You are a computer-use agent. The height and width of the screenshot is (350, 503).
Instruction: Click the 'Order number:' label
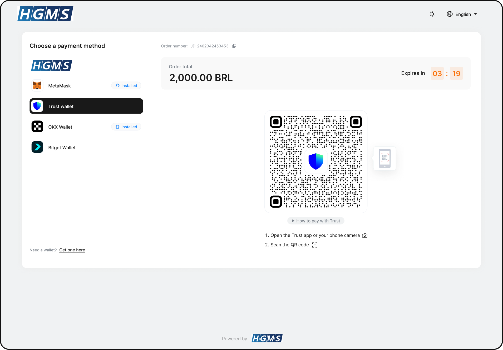[x=174, y=46]
